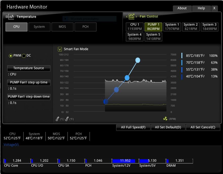Click the CPU I/O 1.202 voltage bar
The image size is (223, 174).
[44, 161]
